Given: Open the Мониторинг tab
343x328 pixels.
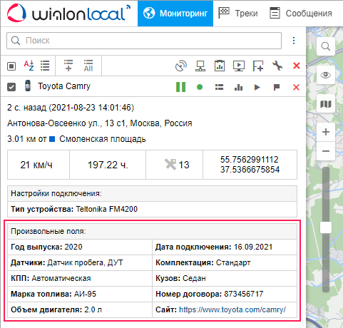Looking at the screenshot, I should (175, 14).
